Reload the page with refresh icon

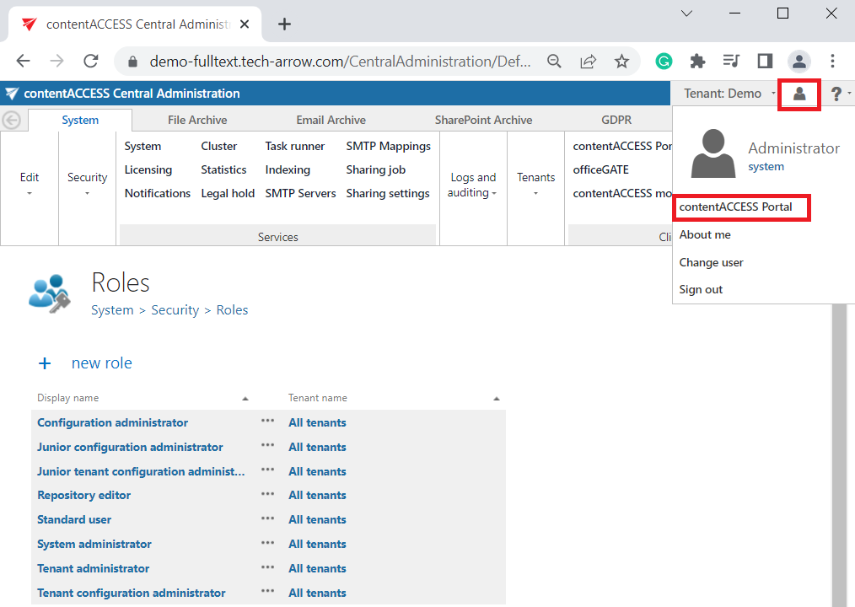click(91, 62)
